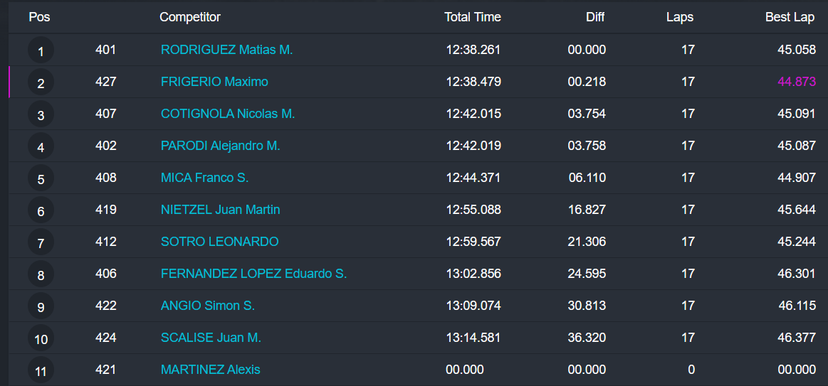Click NIETZEL Juan Martin entry
Screen dimensions: 828x386
pos(220,210)
